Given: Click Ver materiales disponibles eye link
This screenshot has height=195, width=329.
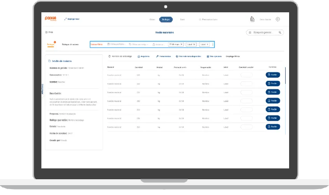Looking at the screenshot, I should 189,57.
